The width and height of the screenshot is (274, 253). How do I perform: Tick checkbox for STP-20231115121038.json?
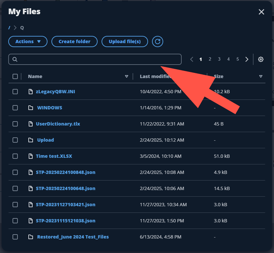coord(15,221)
